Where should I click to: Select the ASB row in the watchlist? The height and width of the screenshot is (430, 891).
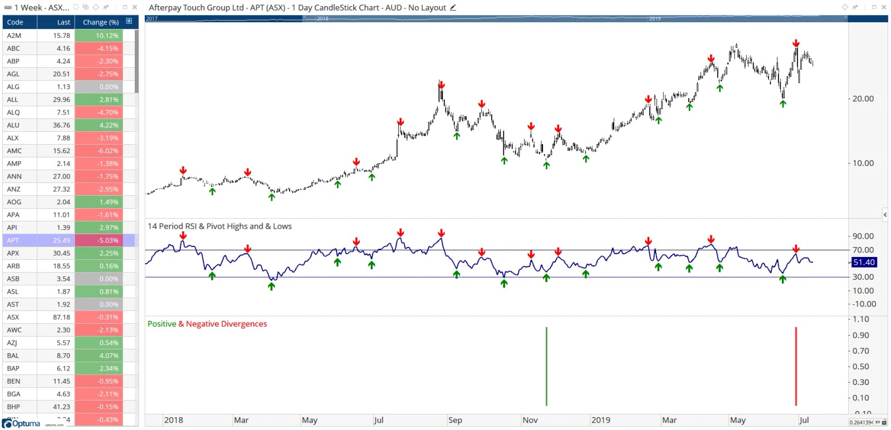click(69, 279)
